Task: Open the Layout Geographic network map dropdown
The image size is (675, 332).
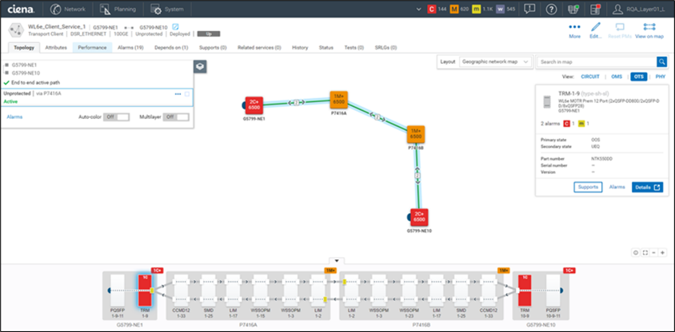Action: click(x=496, y=61)
